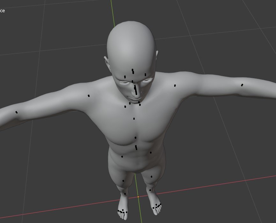Click the marker on the screen-left hip
Viewport: 276px width, 223px height.
pyautogui.click(x=122, y=157)
